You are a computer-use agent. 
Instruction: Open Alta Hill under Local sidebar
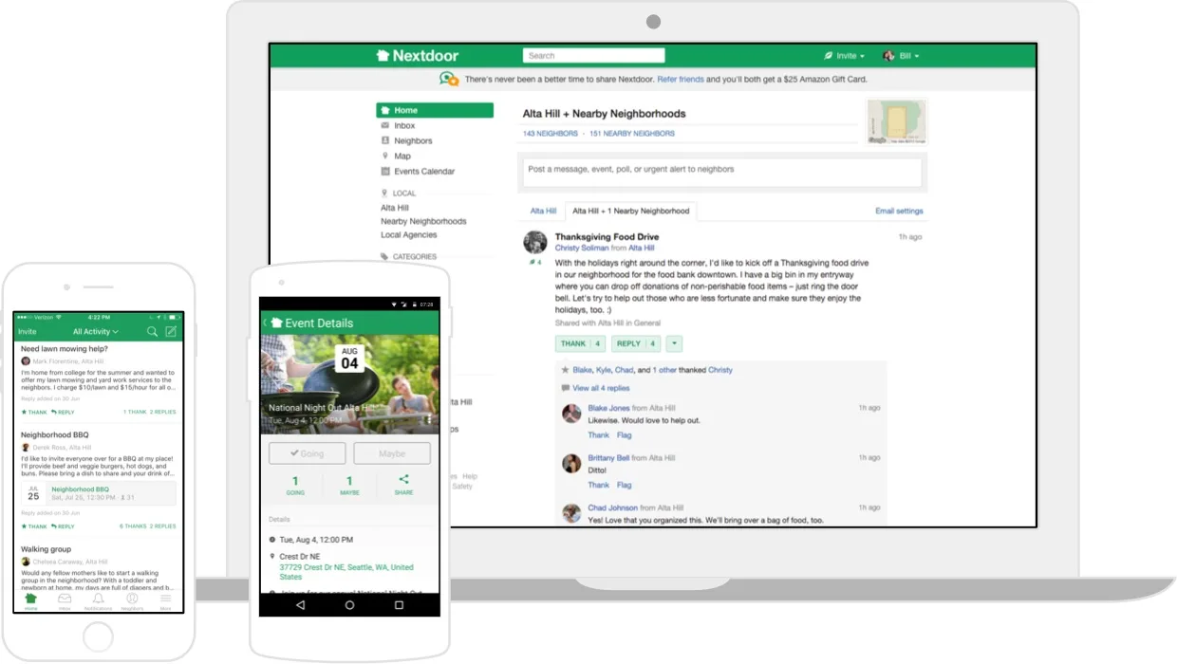coord(395,208)
